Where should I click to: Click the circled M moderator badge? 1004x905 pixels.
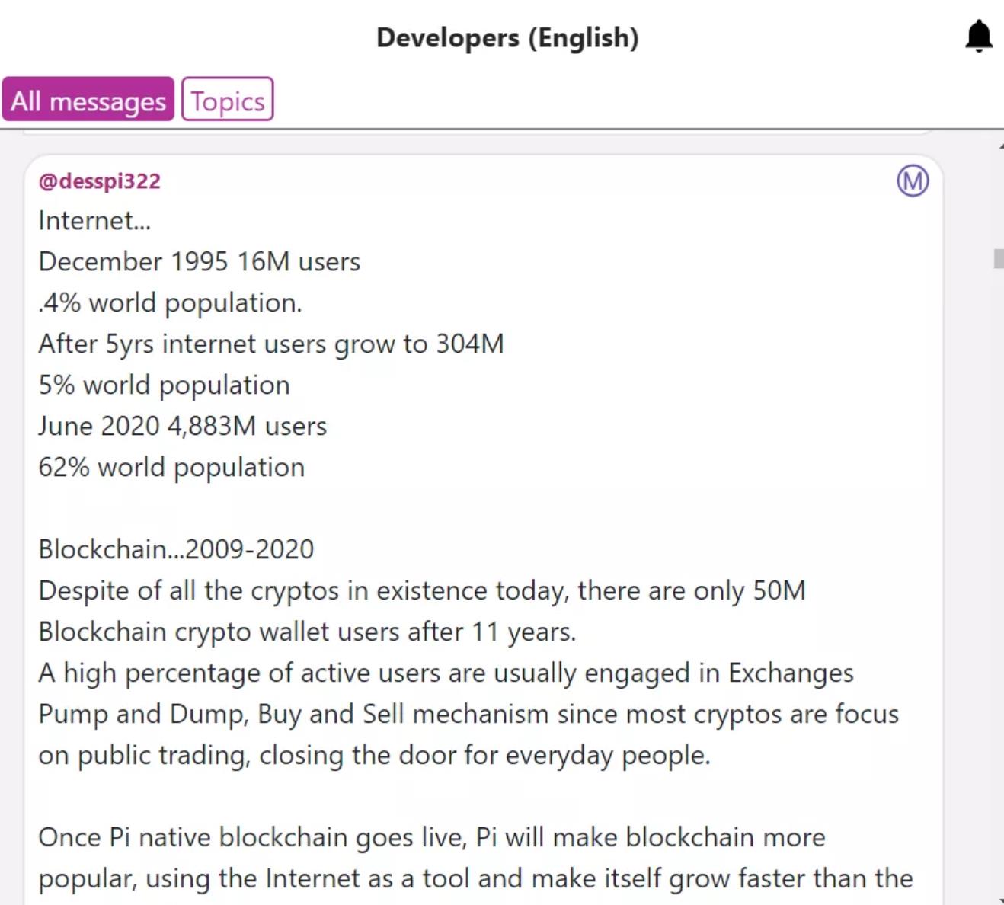tap(913, 181)
